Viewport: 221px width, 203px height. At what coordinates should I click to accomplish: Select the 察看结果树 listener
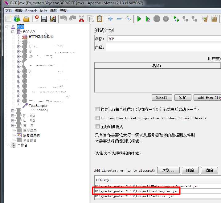pyautogui.click(x=31, y=135)
